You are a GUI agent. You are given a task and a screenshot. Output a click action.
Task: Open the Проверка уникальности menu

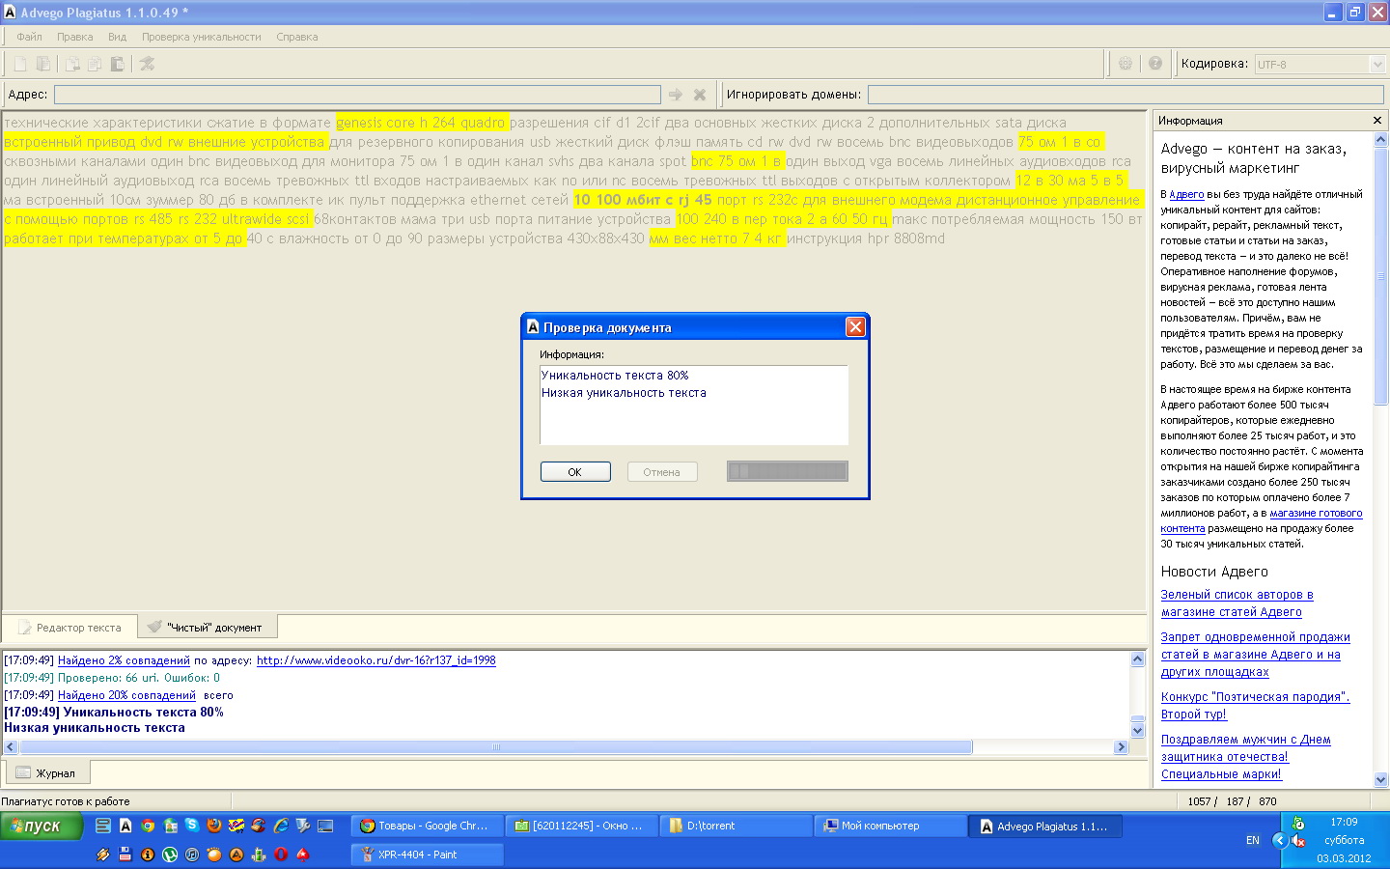coord(201,37)
